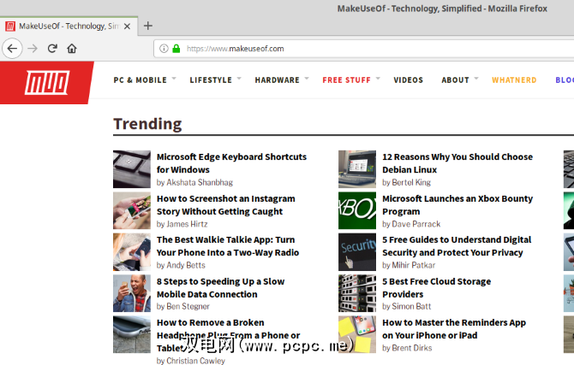Go to the VIDEOS section
The height and width of the screenshot is (365, 574).
click(408, 80)
